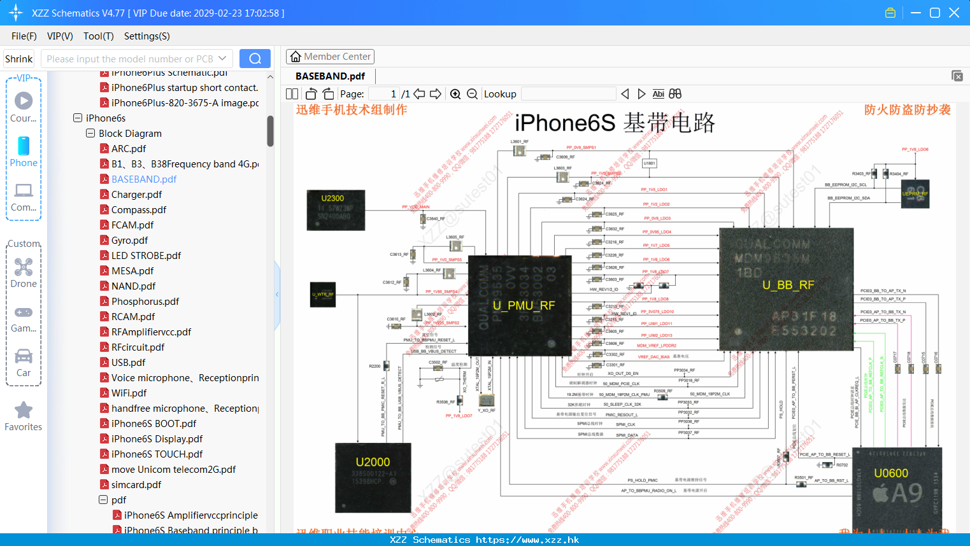Close all tabs icon at right
Image resolution: width=970 pixels, height=546 pixels.
pyautogui.click(x=957, y=76)
